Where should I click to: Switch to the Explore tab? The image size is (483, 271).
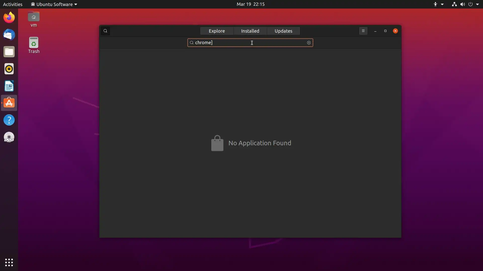217,31
